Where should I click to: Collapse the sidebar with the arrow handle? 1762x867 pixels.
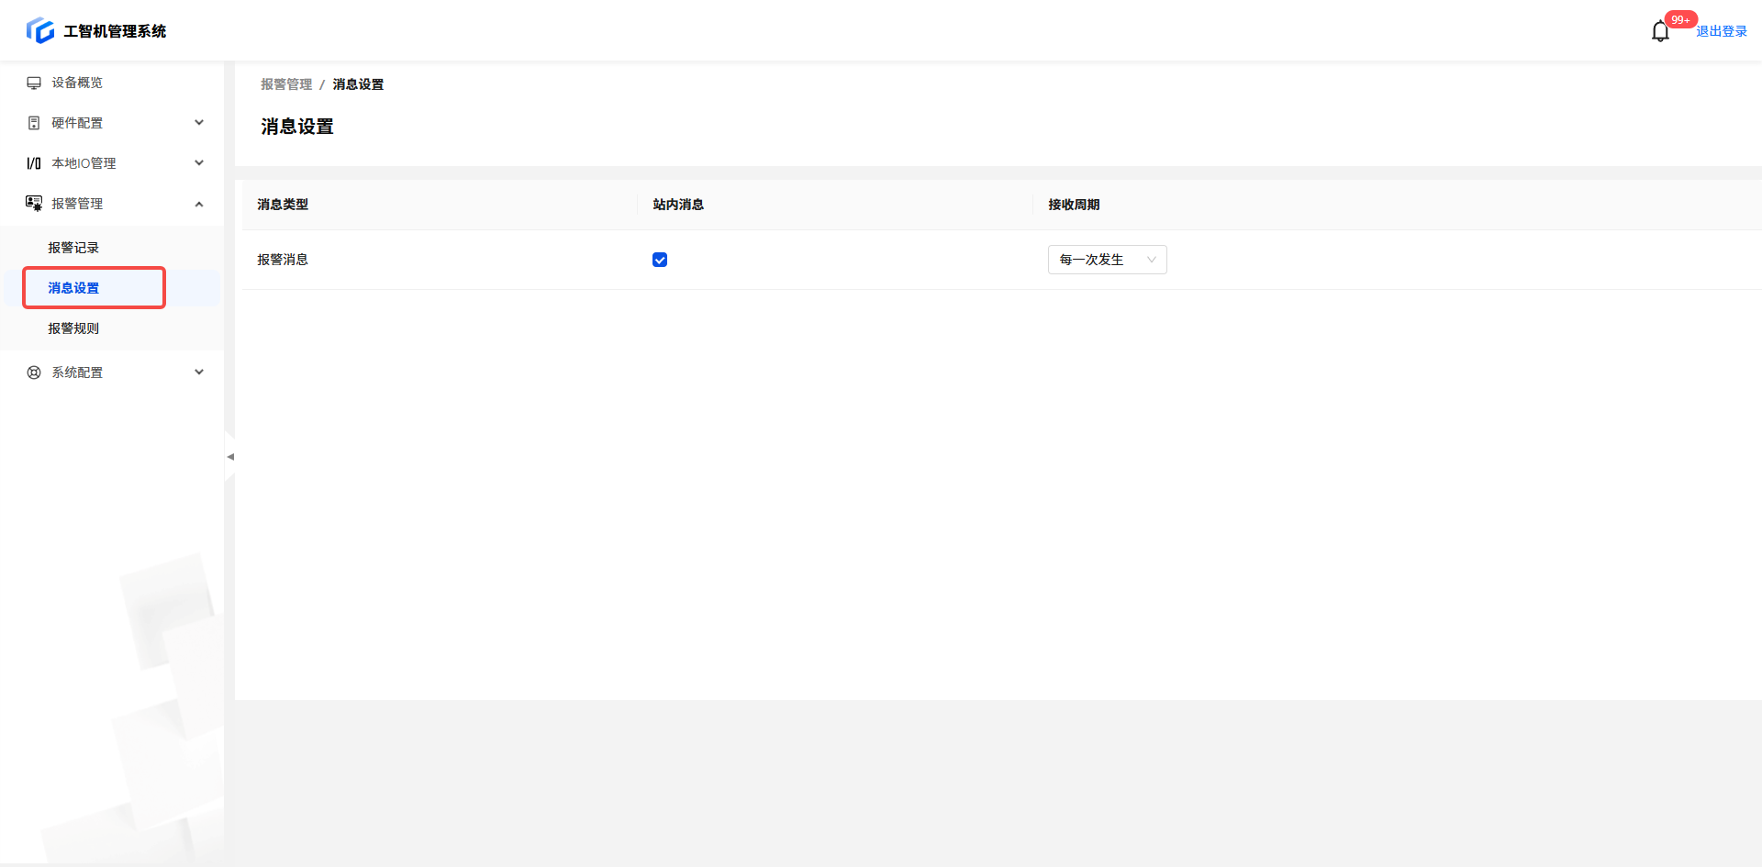tap(229, 456)
